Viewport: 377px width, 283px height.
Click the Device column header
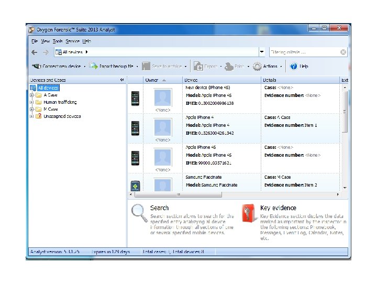click(221, 80)
